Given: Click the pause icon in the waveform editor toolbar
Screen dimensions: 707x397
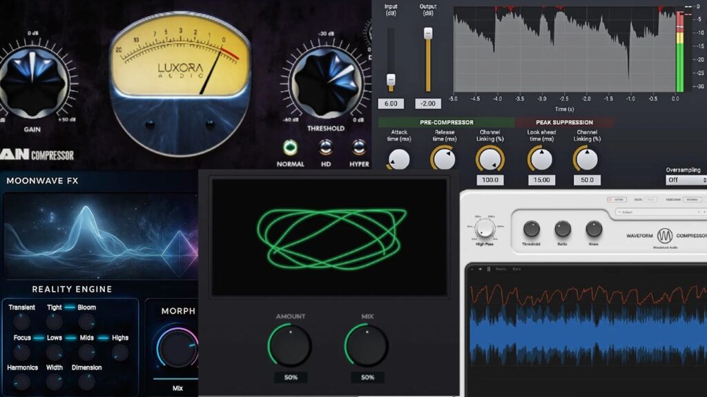Looking at the screenshot, I should click(x=488, y=269).
